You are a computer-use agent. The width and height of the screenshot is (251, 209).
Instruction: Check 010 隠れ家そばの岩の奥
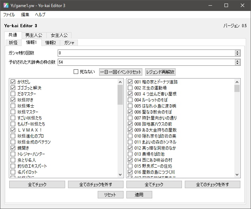coord(130,136)
